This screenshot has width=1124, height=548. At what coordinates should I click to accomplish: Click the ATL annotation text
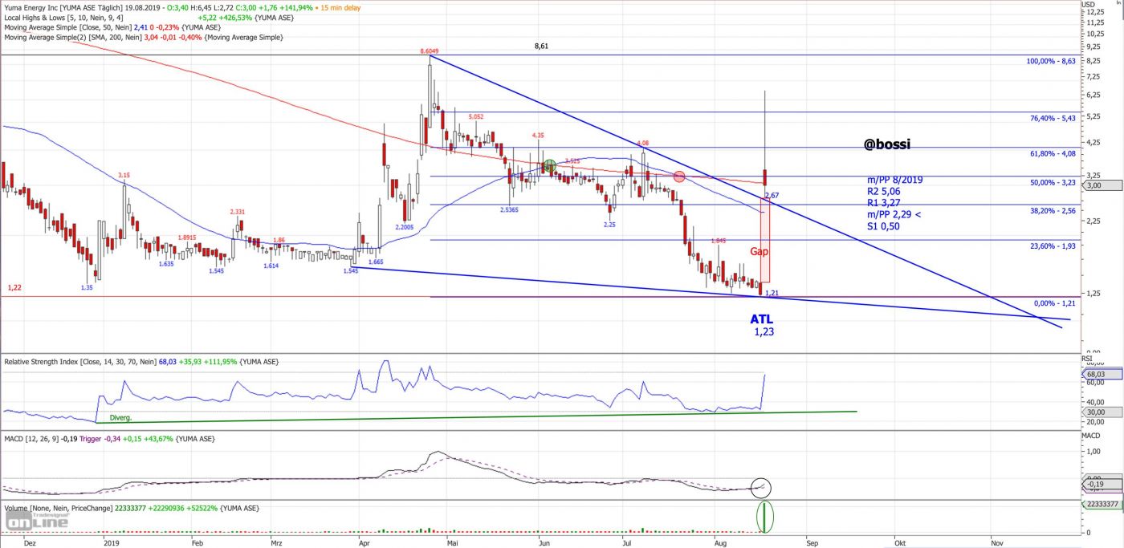[x=762, y=319]
